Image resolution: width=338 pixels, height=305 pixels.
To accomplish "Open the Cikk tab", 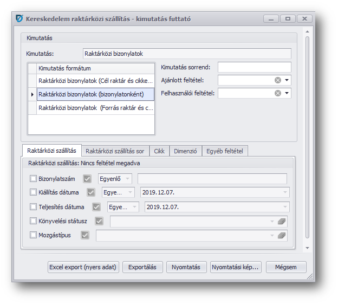I will [159, 151].
